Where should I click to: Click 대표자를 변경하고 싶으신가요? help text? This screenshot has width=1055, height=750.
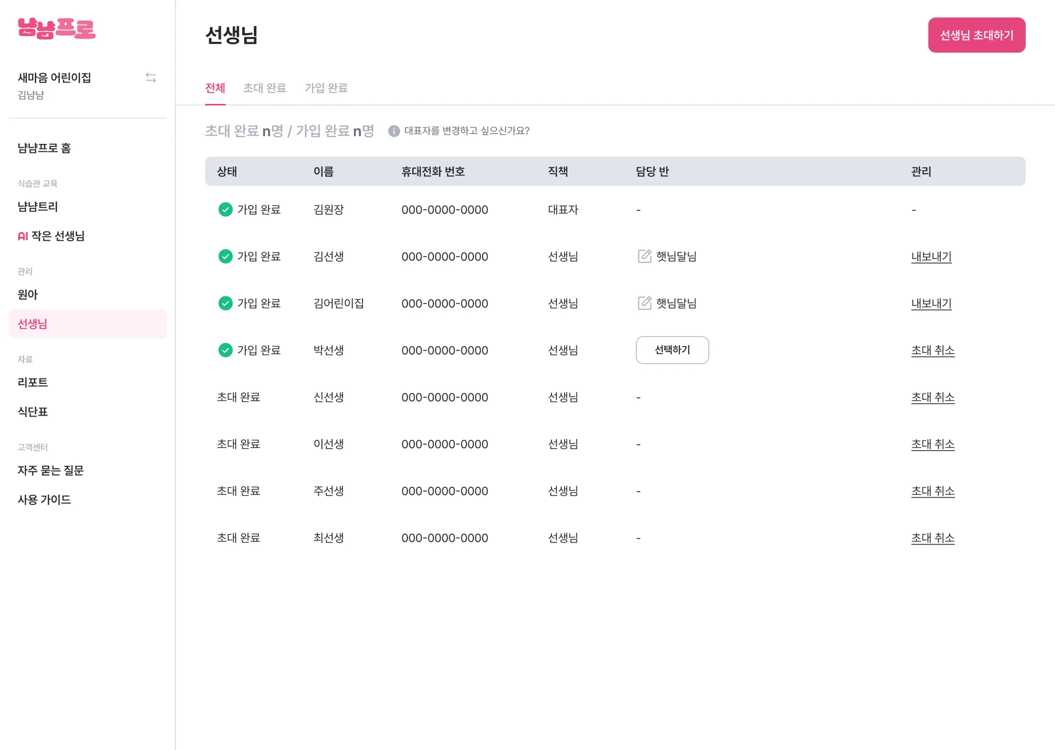466,131
